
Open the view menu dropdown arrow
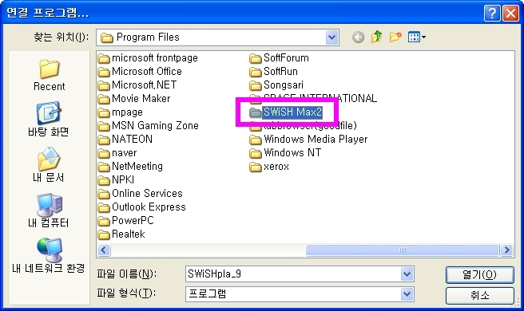pos(423,37)
